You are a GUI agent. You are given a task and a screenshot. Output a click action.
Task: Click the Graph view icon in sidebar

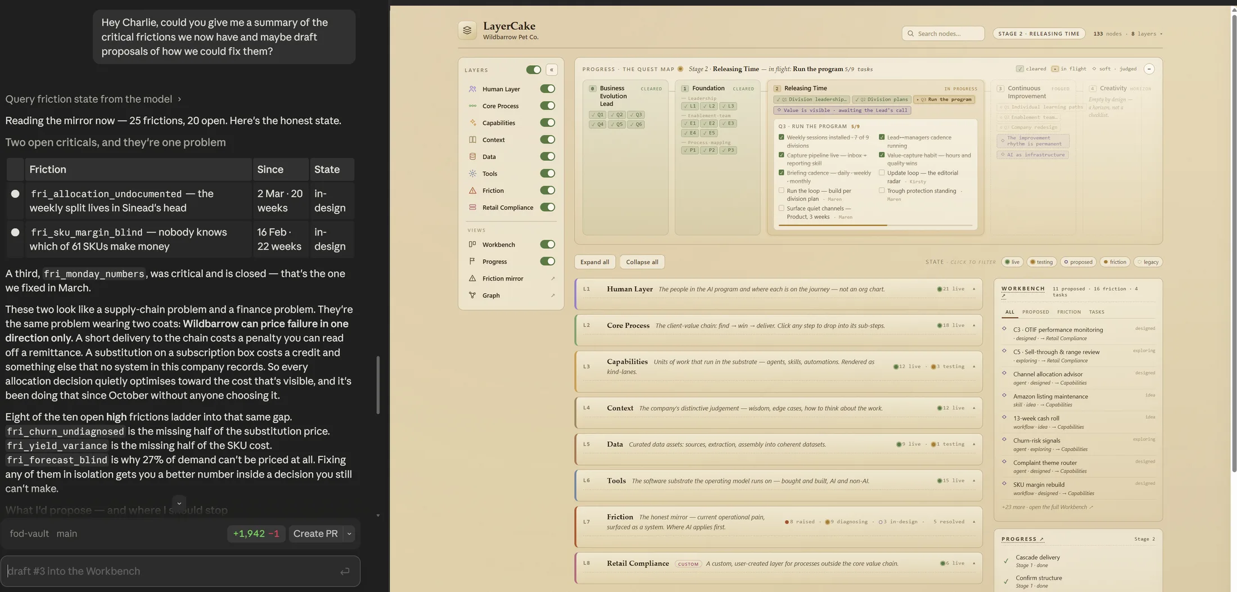(472, 295)
